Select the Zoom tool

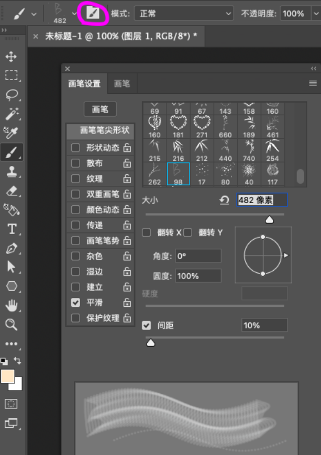point(12,325)
